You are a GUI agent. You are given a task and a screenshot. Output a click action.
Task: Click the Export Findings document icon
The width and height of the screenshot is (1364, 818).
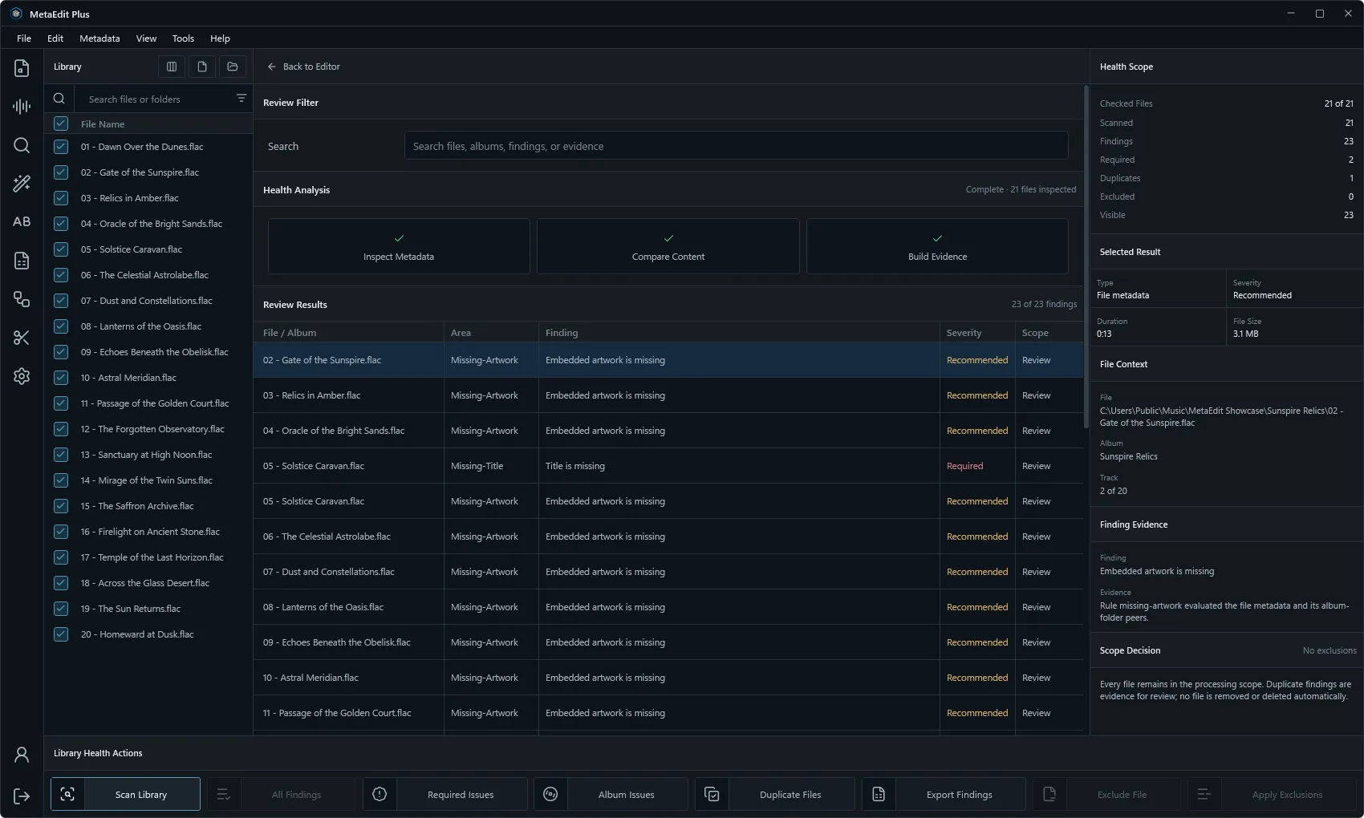tap(879, 794)
